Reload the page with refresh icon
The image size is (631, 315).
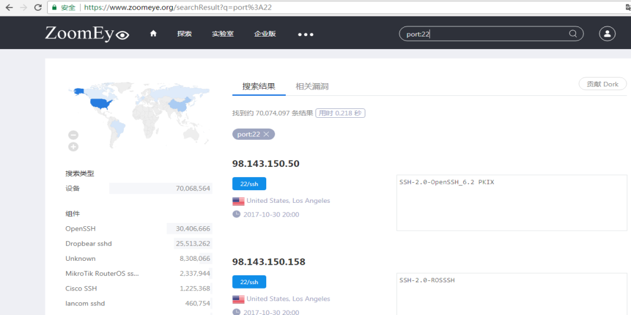[x=38, y=7]
